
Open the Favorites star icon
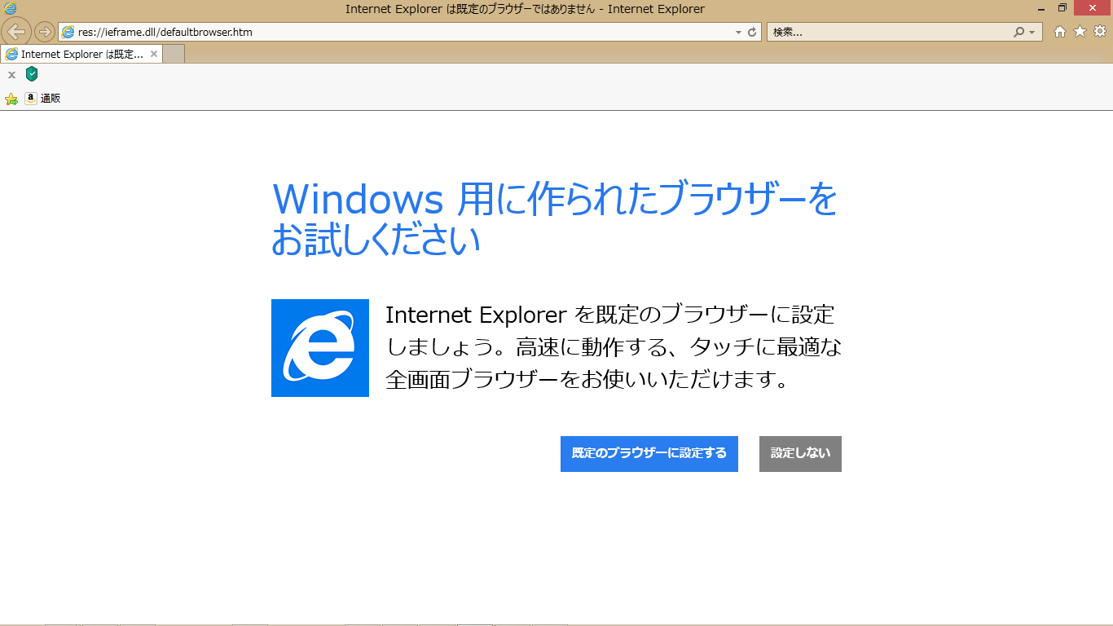click(1080, 32)
